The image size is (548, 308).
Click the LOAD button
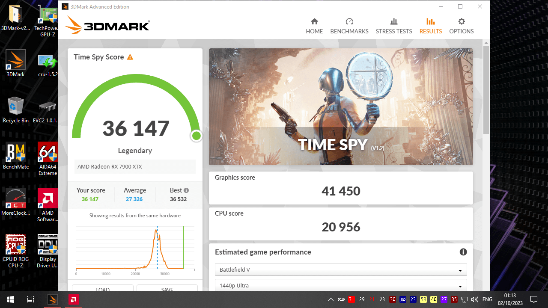tap(103, 288)
